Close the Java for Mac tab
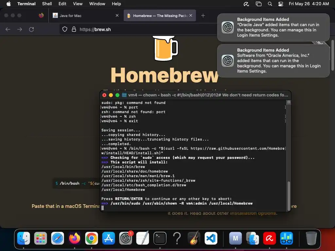Screen dimensions: 335x251 [x=117, y=15]
